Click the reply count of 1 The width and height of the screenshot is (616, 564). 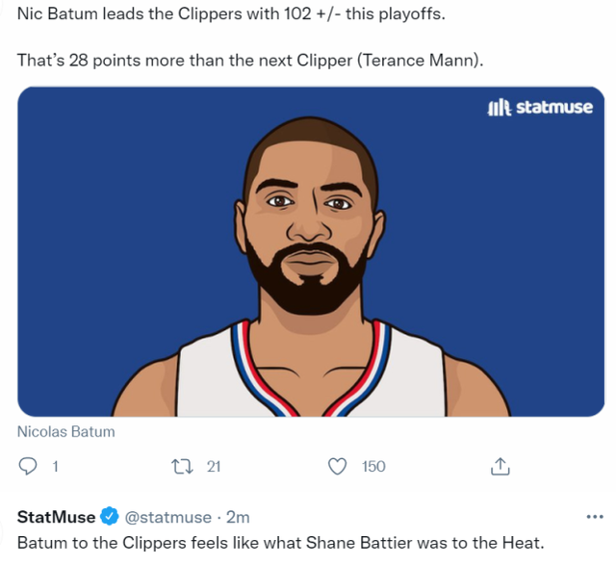55,467
